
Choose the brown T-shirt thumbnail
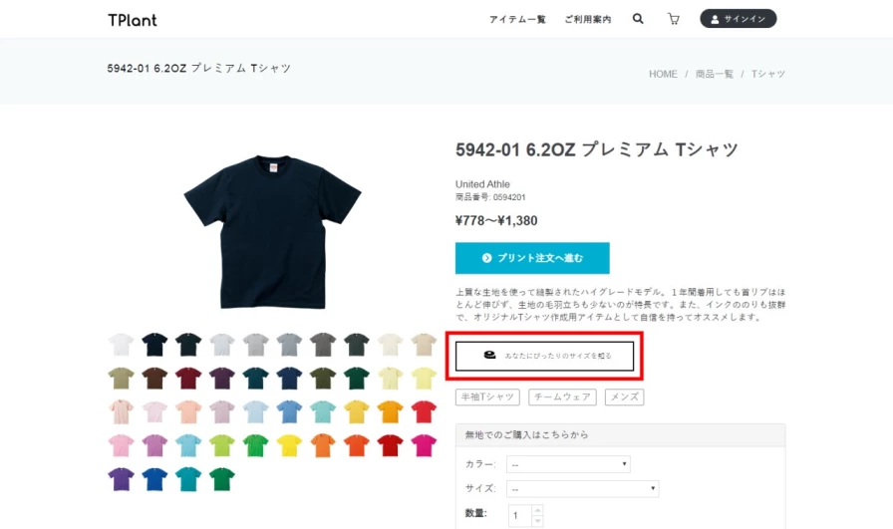(x=154, y=379)
